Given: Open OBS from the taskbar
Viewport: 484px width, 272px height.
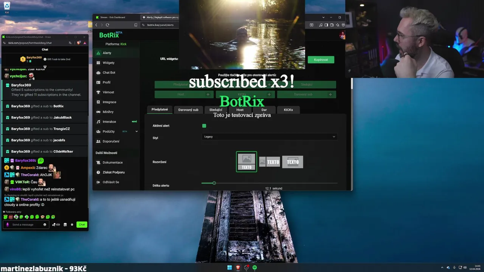Looking at the screenshot, I should [246, 267].
